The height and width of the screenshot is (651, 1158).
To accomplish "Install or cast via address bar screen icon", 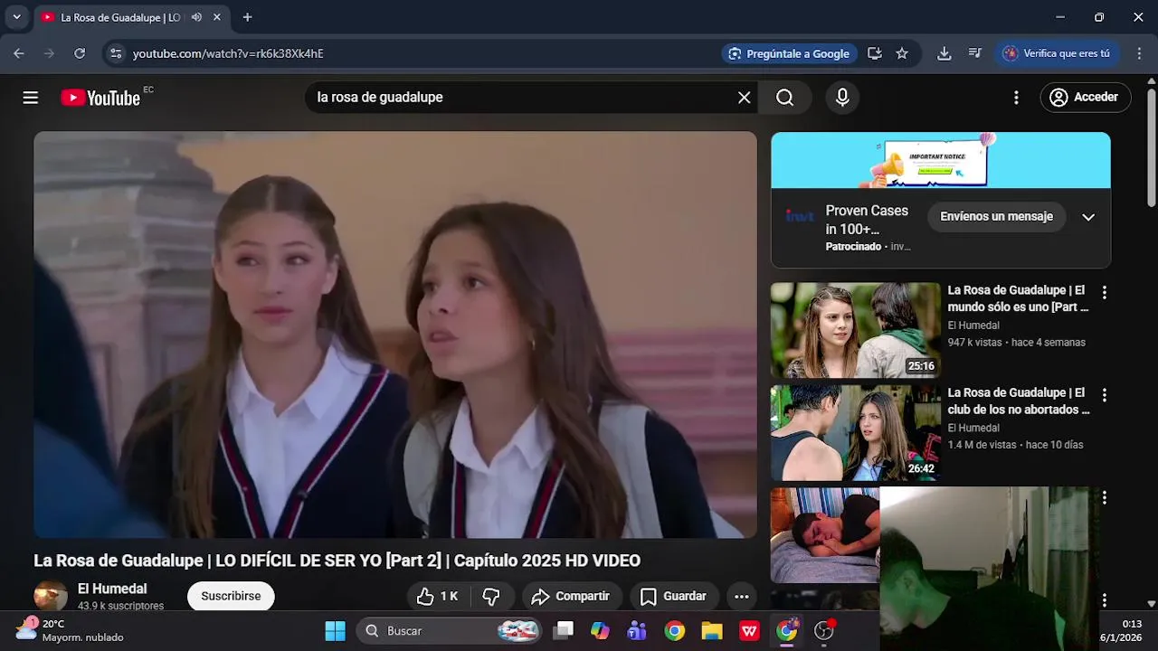I will point(875,53).
